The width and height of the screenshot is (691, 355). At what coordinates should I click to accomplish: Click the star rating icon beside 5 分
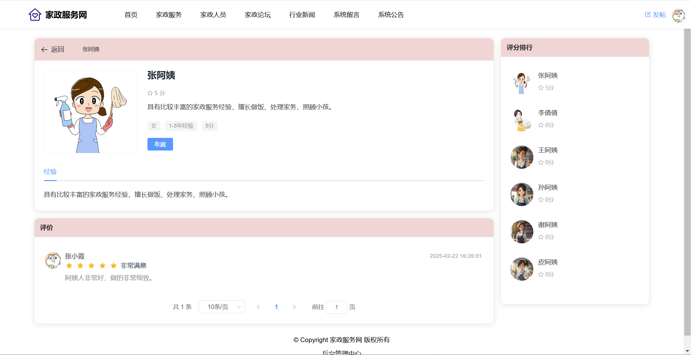pos(150,93)
